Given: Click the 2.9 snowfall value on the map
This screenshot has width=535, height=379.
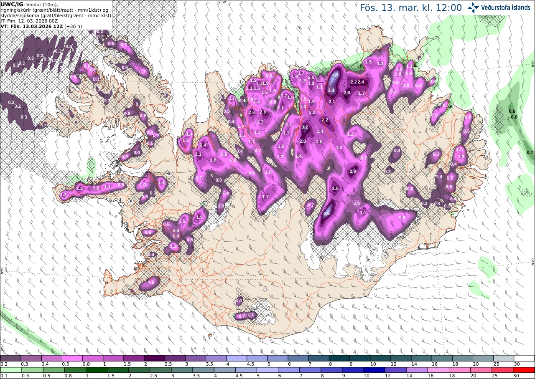Looking at the screenshot, I should 353,171.
